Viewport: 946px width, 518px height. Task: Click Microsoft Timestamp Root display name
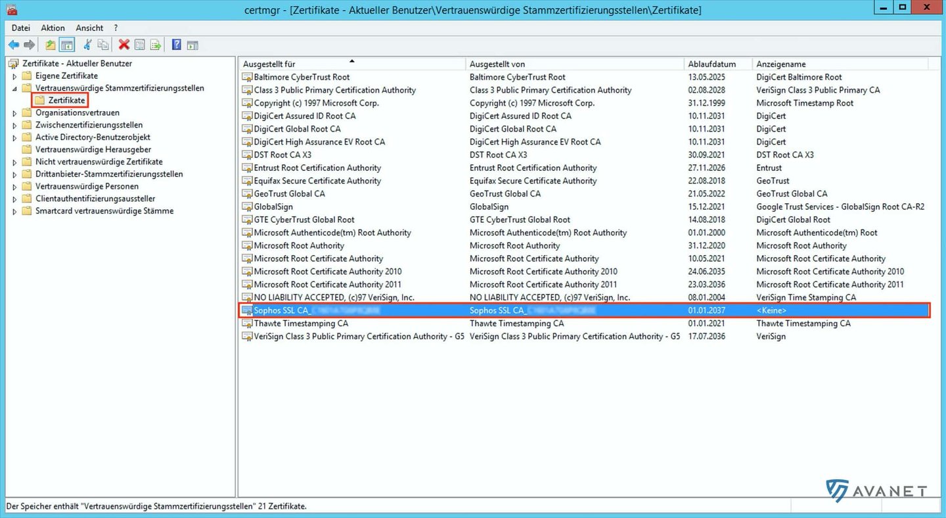tap(805, 103)
